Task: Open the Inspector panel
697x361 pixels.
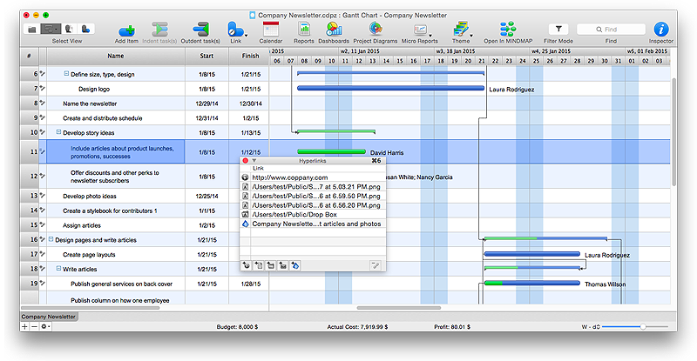Action: pos(660,30)
